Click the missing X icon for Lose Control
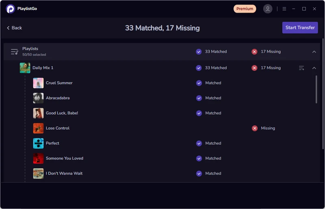 tap(255, 128)
